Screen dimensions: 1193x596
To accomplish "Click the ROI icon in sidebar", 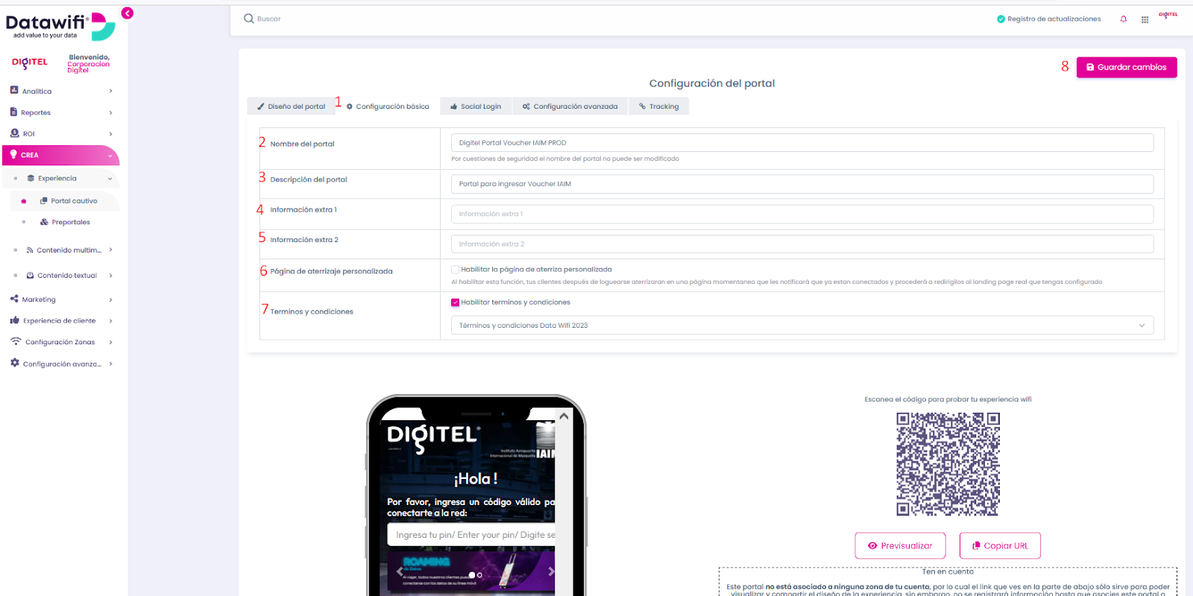I will point(14,133).
